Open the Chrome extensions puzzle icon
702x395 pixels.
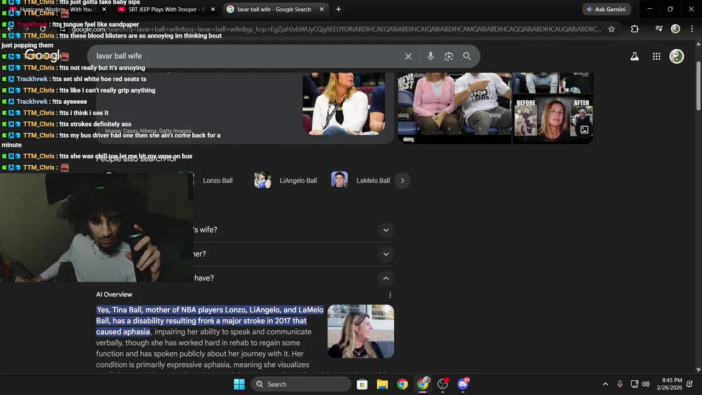click(635, 29)
